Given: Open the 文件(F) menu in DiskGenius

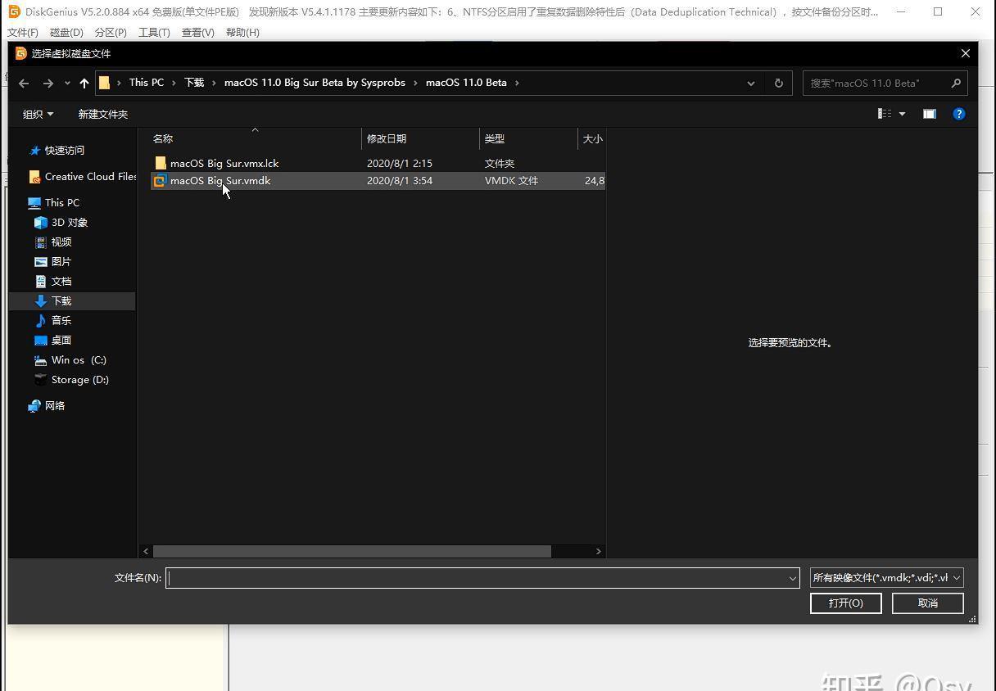Looking at the screenshot, I should click(x=23, y=33).
